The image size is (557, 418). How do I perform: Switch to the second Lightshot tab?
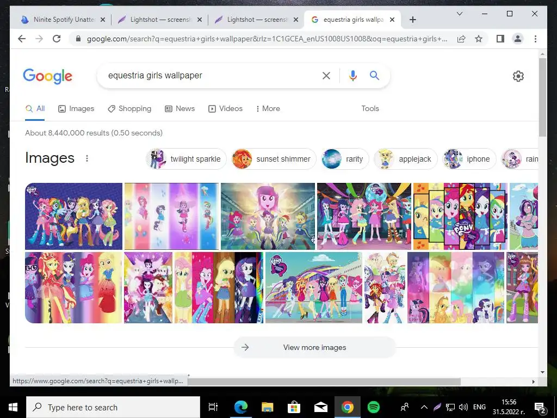click(257, 20)
